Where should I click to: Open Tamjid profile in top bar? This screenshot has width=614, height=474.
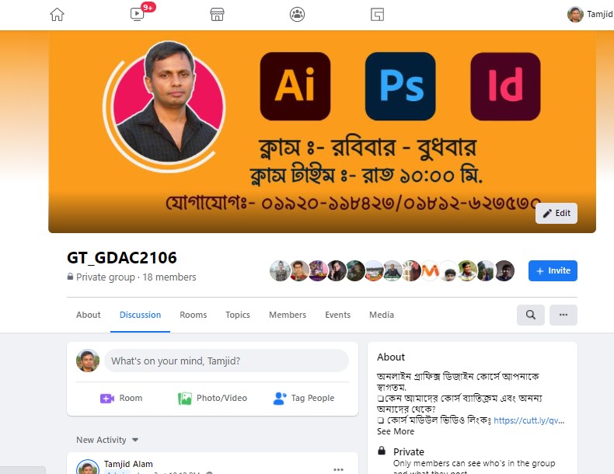[x=590, y=15]
